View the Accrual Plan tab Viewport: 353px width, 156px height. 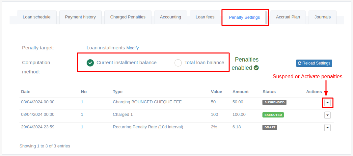[288, 17]
